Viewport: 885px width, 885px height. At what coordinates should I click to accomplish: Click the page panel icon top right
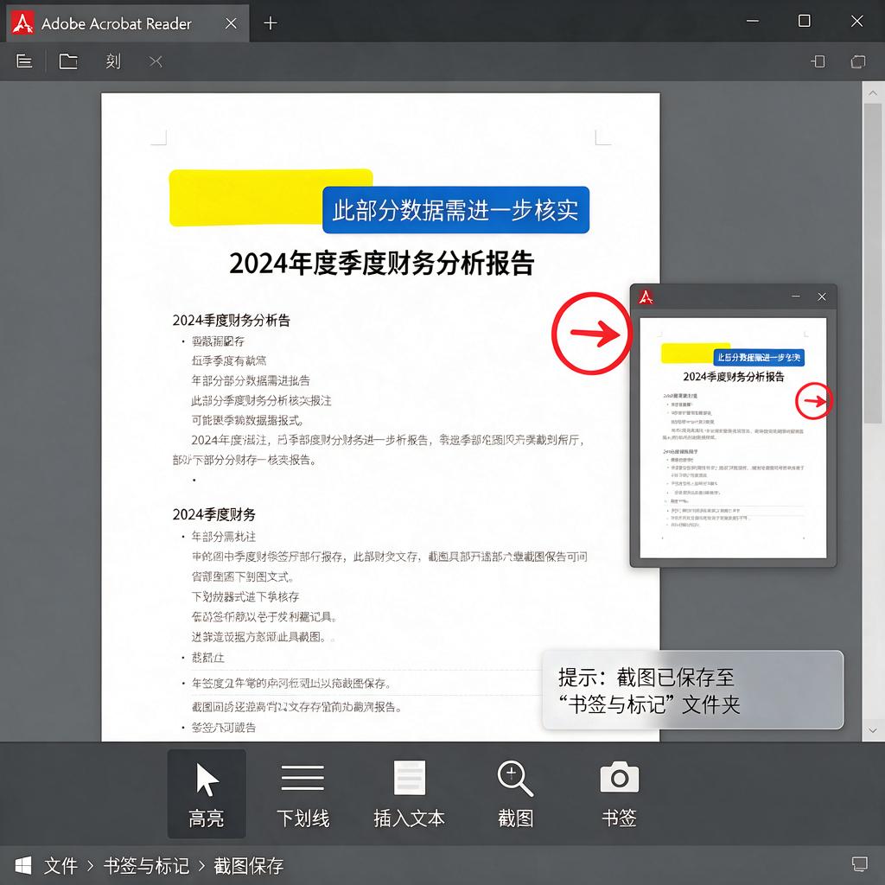(x=818, y=61)
